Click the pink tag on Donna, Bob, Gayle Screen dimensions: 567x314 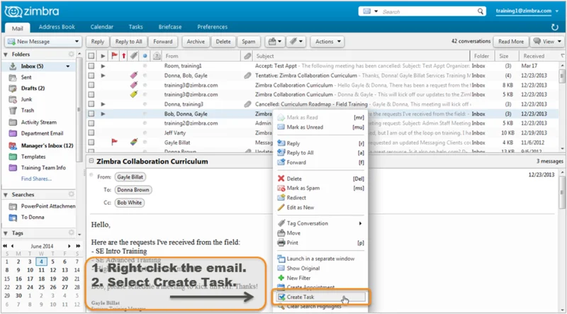[133, 74]
